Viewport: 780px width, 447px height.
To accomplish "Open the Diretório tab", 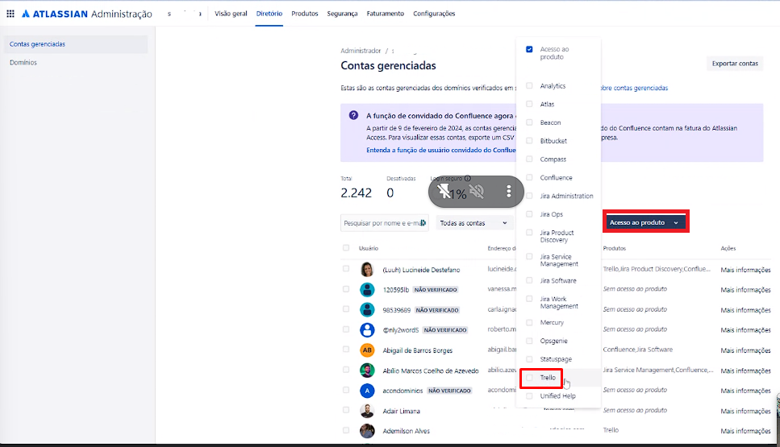I will pyautogui.click(x=269, y=14).
